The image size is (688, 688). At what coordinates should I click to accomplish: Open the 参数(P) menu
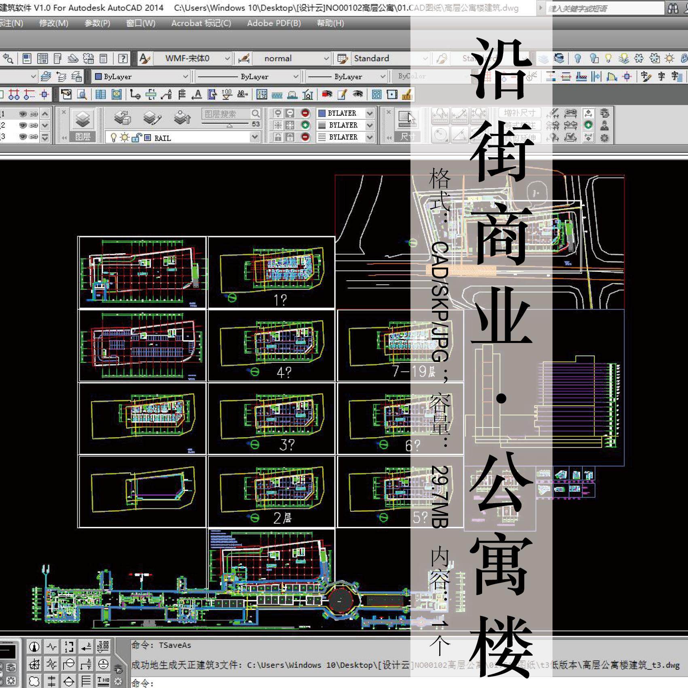97,23
